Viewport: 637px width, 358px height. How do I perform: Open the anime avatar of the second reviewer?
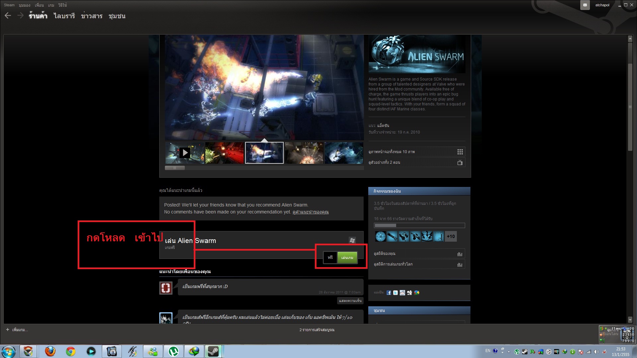click(166, 318)
